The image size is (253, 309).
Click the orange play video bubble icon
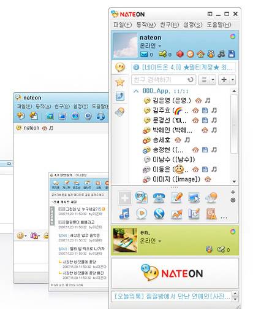(142, 213)
